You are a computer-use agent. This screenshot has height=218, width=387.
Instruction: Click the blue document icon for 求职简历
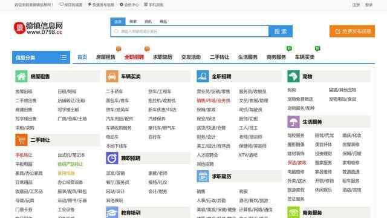203,176
